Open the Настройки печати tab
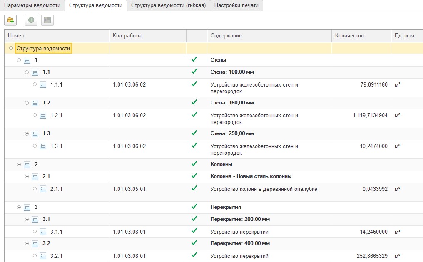The width and height of the screenshot is (423, 262). 236,5
